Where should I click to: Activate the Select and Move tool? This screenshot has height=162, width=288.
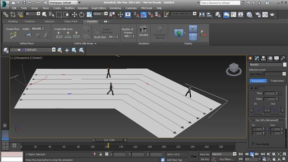74,14
